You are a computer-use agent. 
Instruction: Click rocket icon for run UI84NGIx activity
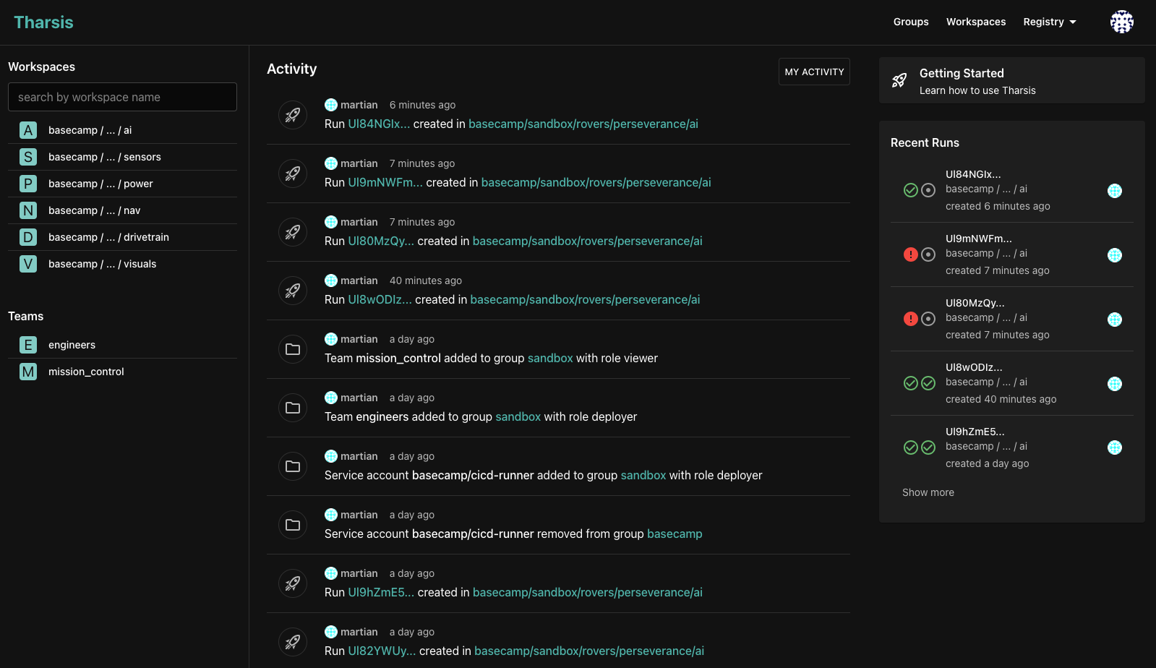(293, 115)
